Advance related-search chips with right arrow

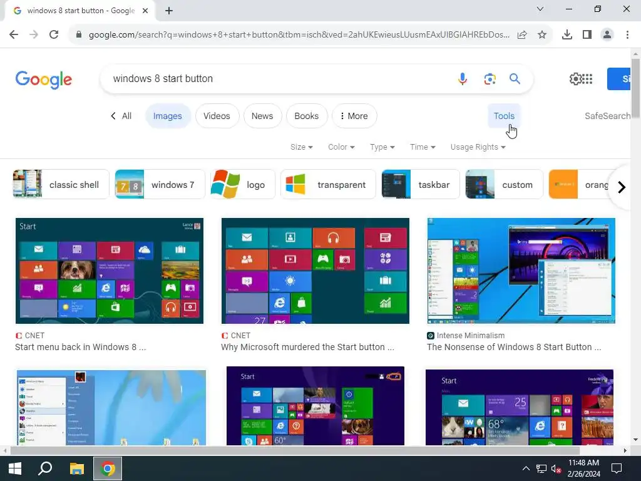(x=622, y=187)
